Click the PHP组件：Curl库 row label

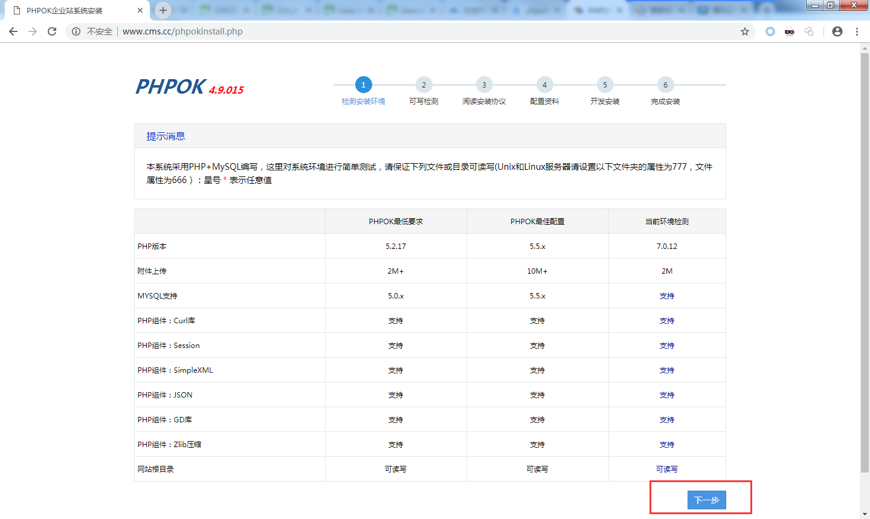pos(166,321)
